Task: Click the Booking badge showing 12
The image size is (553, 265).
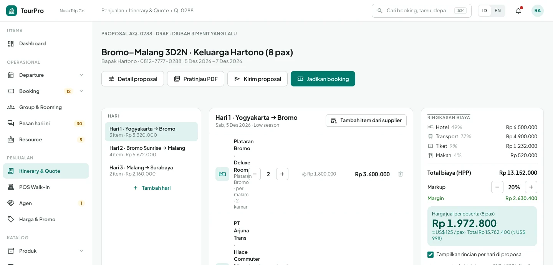Action: (68, 91)
